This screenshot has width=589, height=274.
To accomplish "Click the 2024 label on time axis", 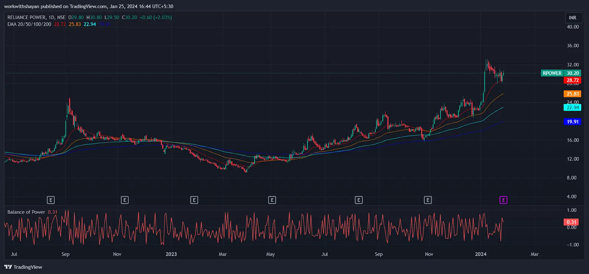I will pyautogui.click(x=481, y=254).
